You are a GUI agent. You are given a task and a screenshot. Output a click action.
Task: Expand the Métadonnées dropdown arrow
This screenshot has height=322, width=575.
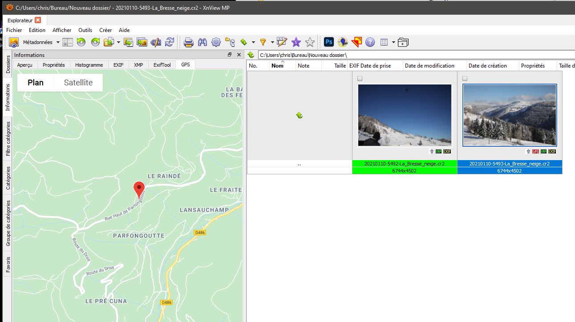(x=57, y=43)
